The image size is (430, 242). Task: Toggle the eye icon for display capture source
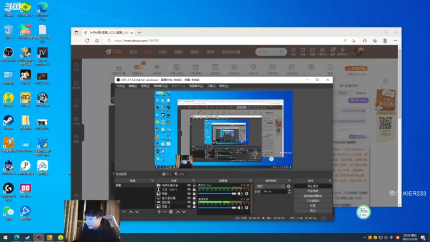pyautogui.click(x=189, y=198)
